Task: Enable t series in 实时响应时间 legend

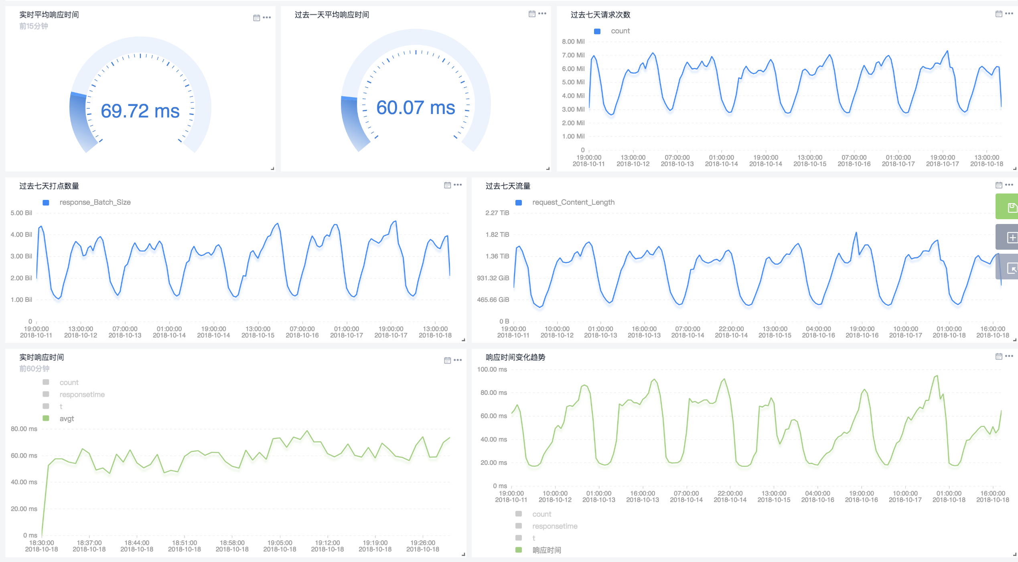Action: 61,407
